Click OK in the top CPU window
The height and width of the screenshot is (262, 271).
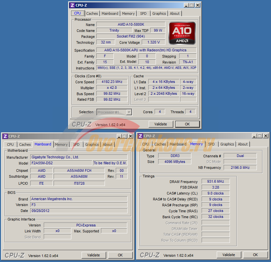click(x=187, y=124)
